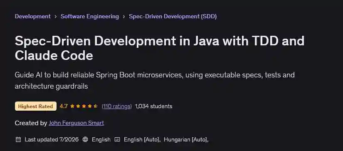Open Spec-Driven Development (SDD) breadcrumb

pos(173,16)
